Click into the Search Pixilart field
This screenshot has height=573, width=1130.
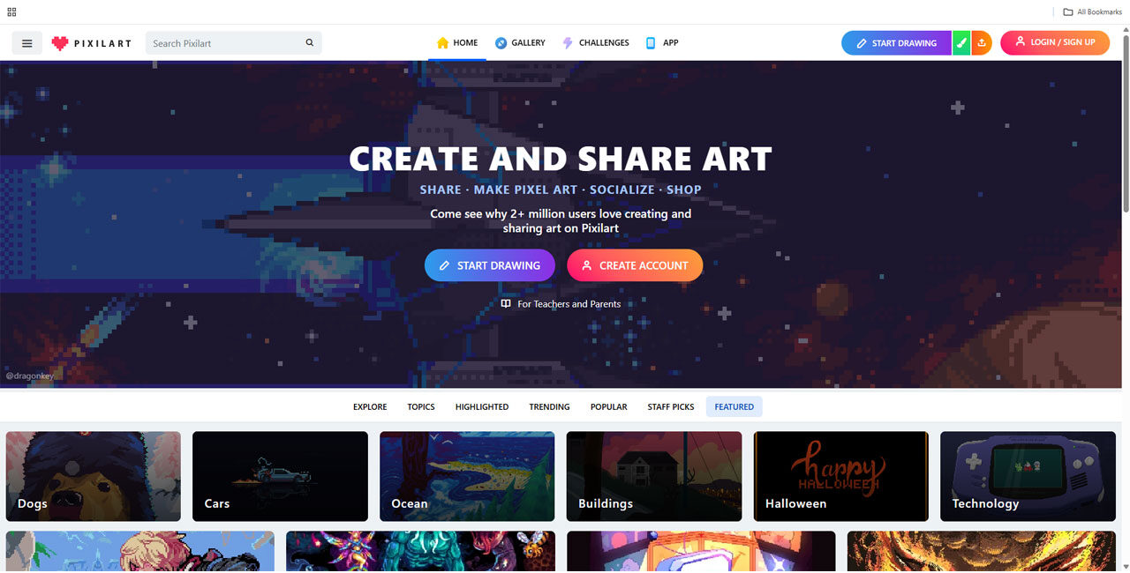[x=226, y=43]
